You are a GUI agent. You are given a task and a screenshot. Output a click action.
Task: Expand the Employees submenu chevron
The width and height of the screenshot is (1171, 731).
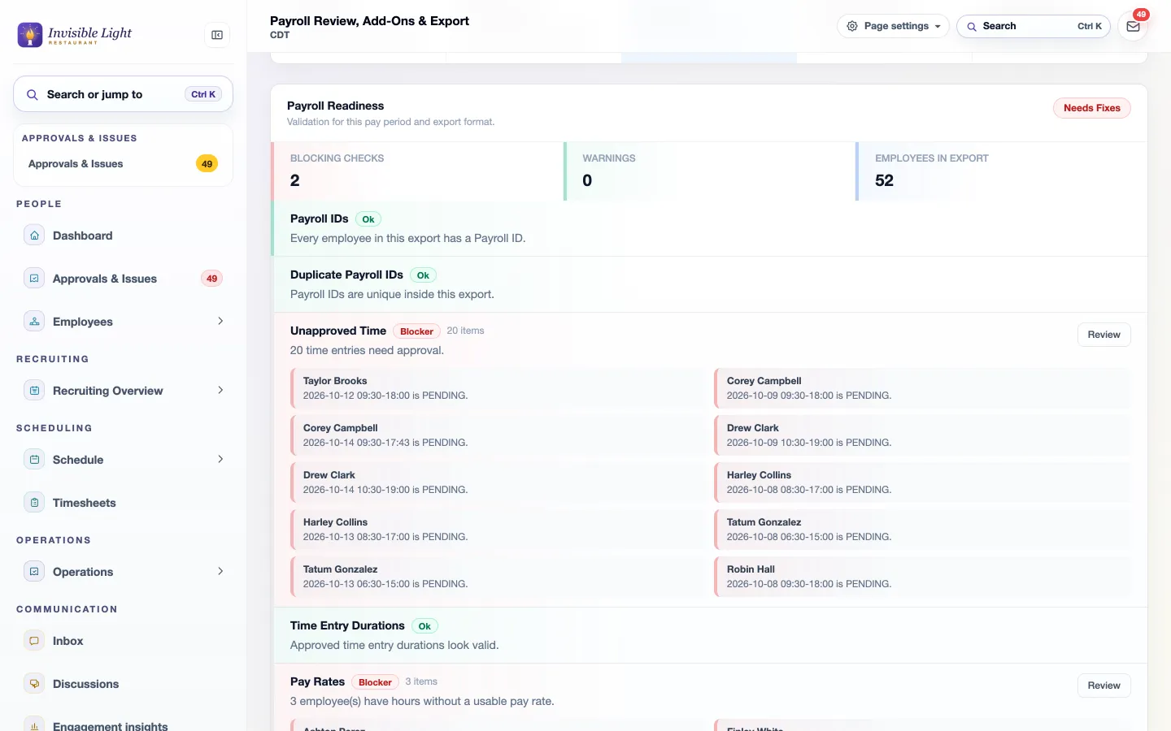pos(220,322)
